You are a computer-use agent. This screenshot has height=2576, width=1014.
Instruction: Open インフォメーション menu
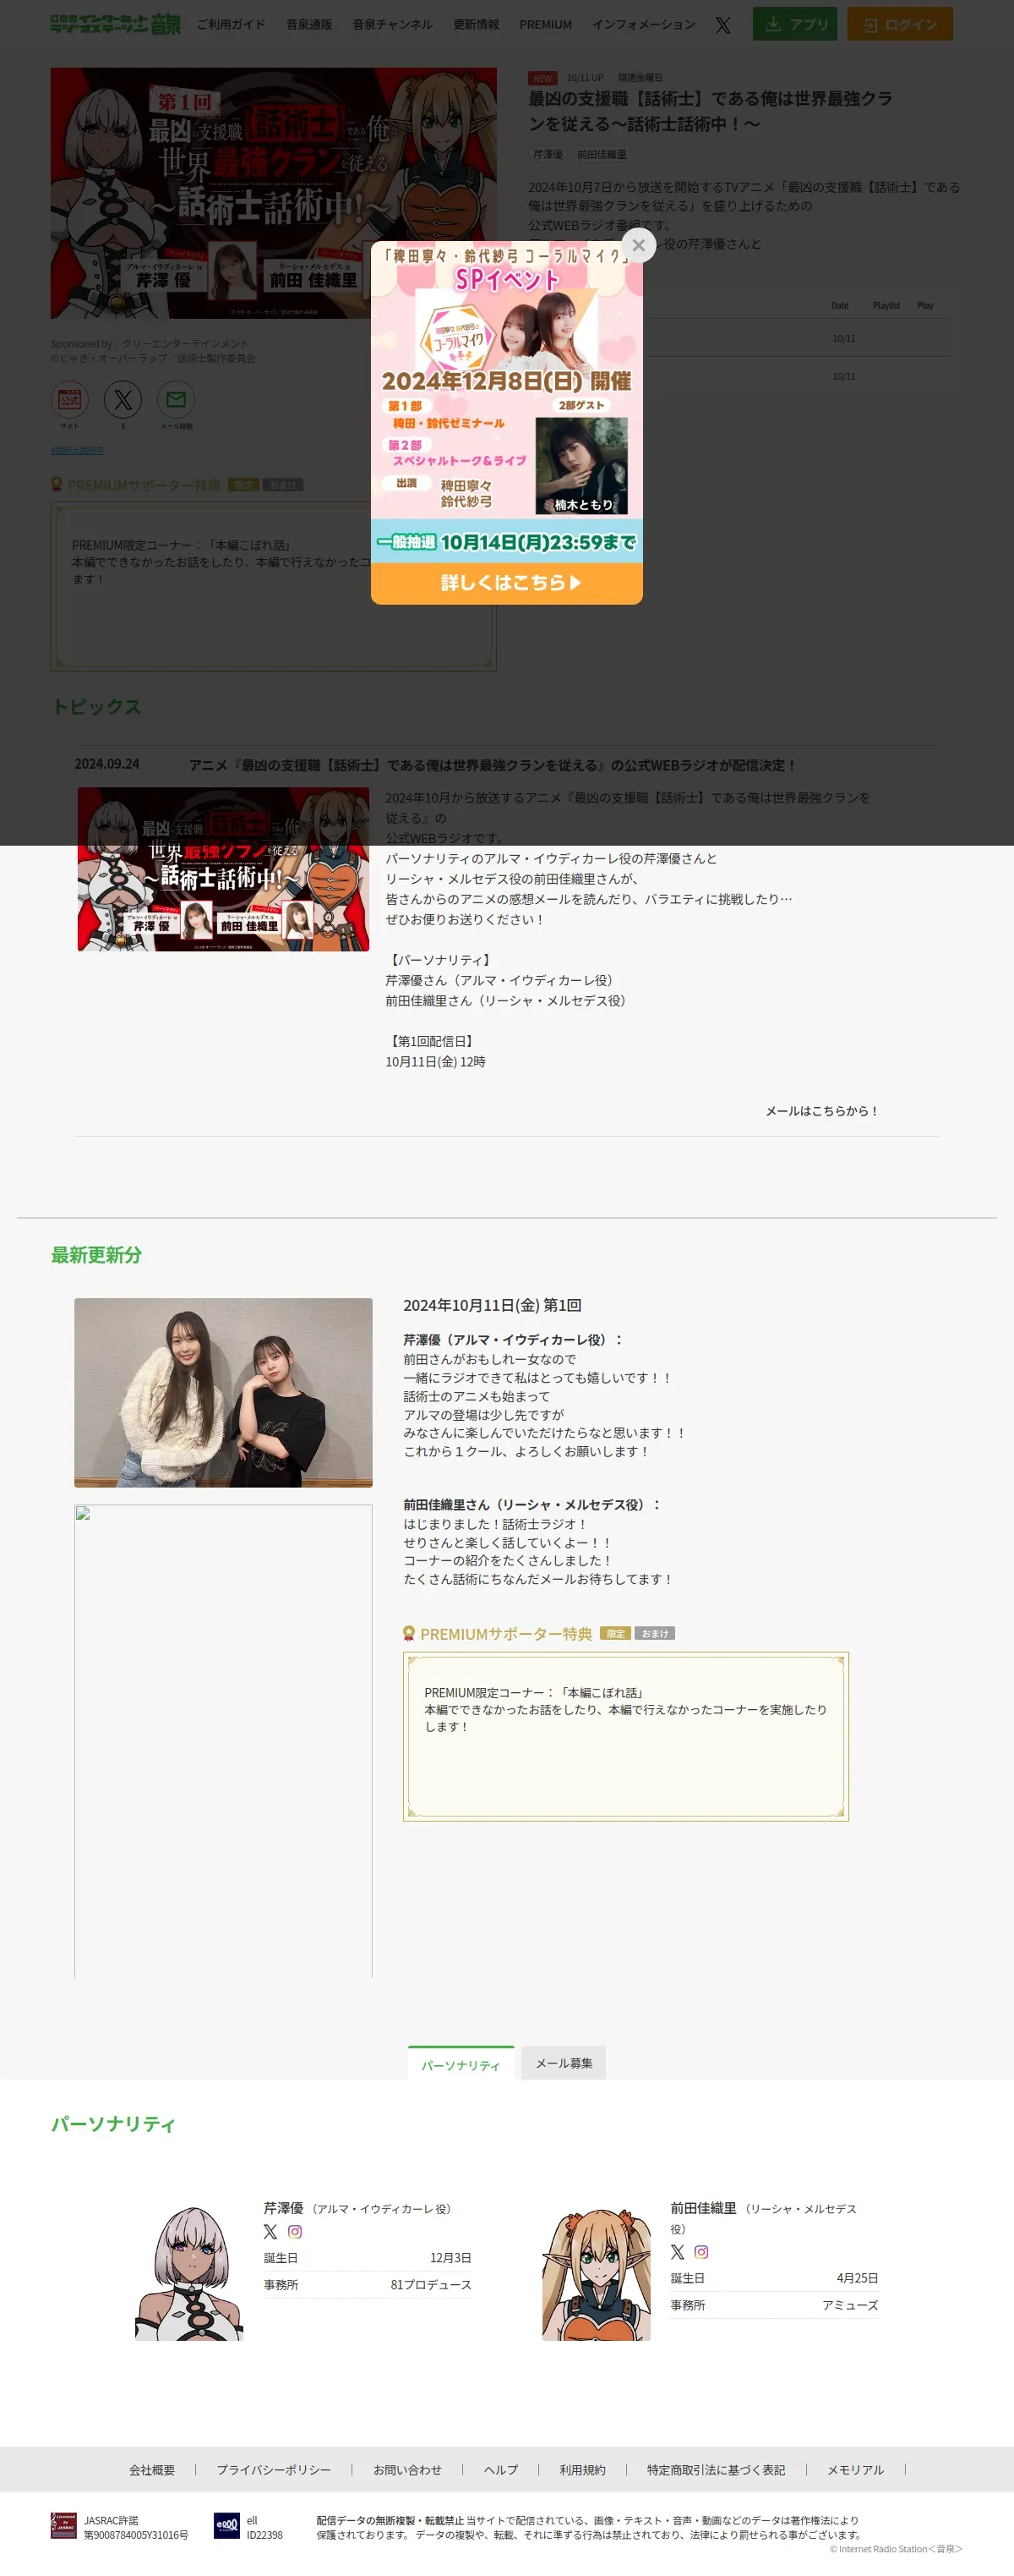(x=643, y=25)
